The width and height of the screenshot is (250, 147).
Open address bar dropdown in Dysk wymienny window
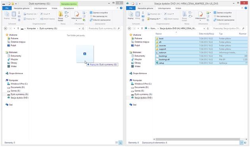coord(79,29)
